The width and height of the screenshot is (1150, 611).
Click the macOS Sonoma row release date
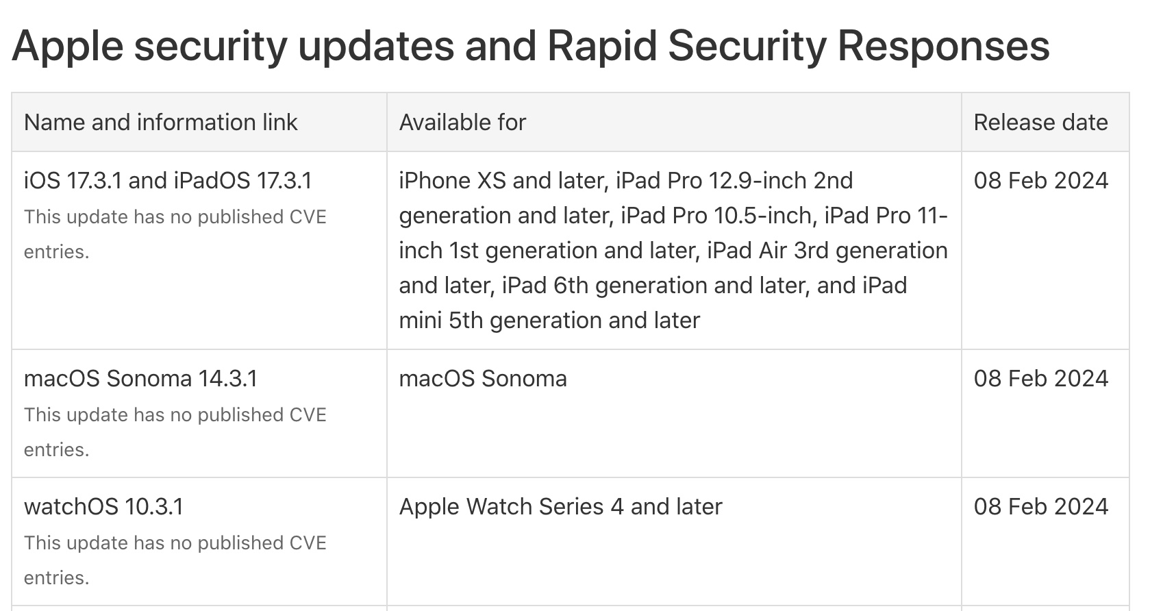coord(1040,379)
